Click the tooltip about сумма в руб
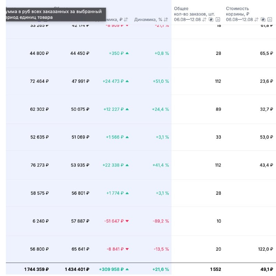Viewport: 276px width, 276px height. (56, 15)
